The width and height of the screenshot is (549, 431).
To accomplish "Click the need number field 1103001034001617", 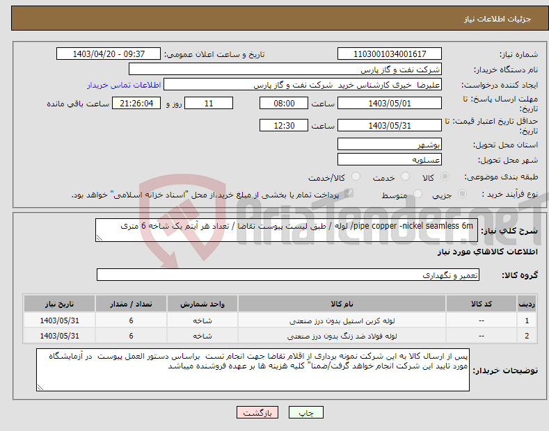I will pos(390,54).
